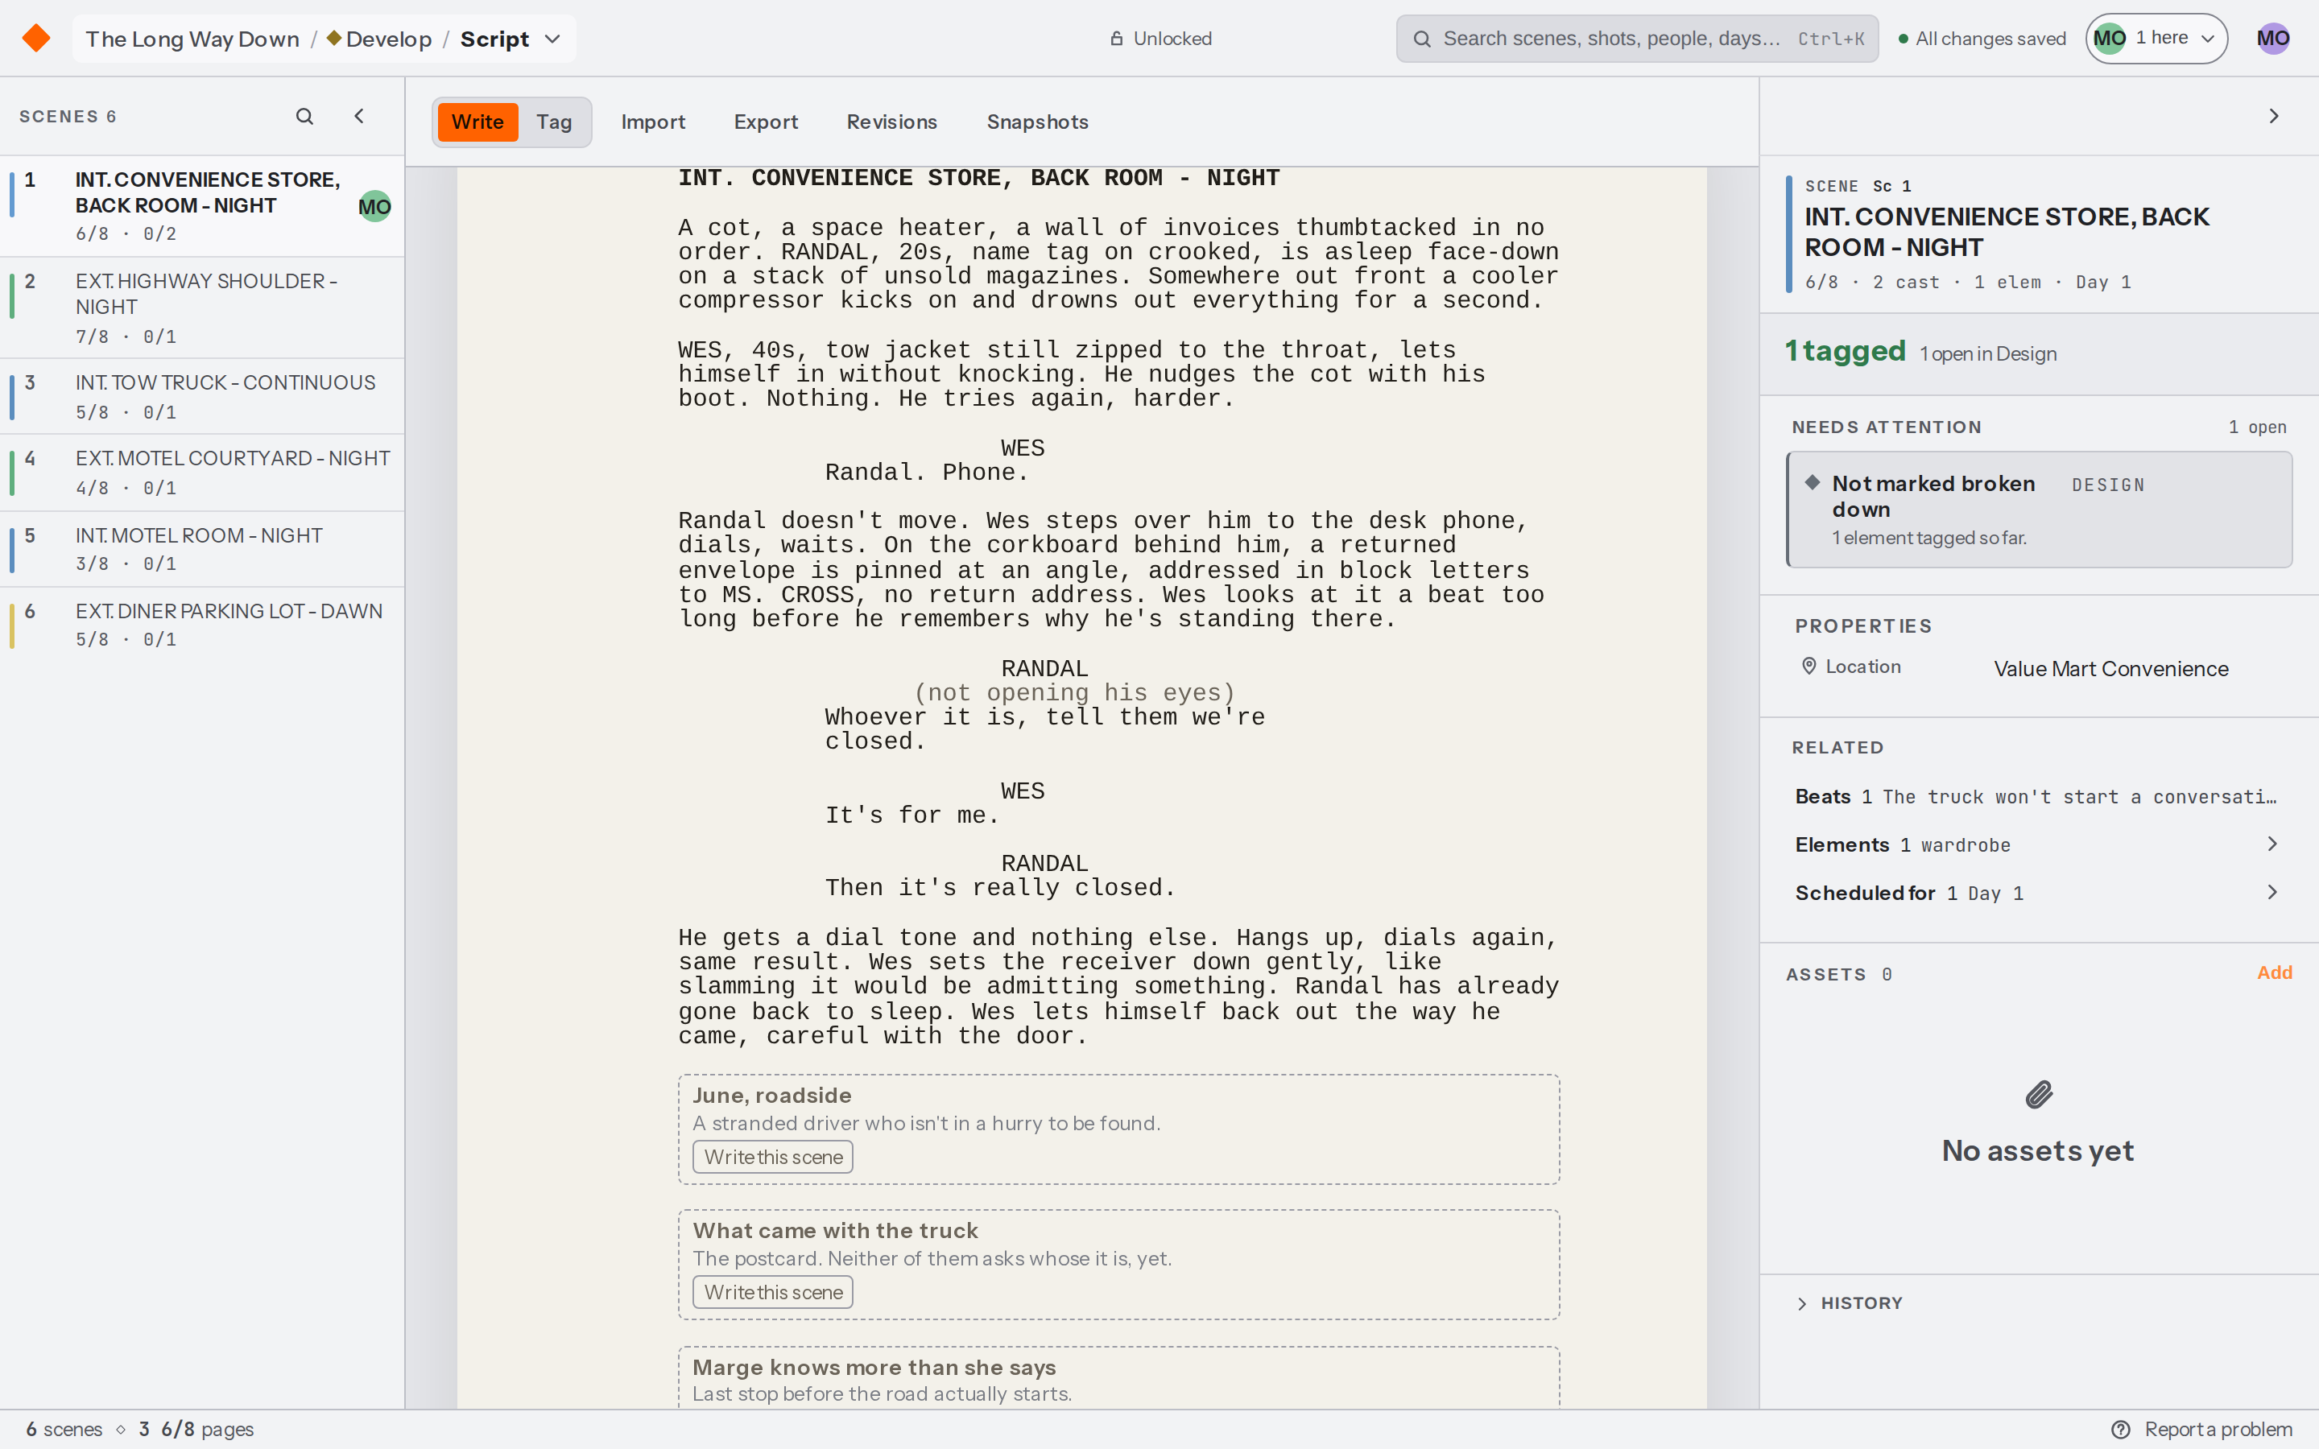Switch to Tag mode
Image resolution: width=2319 pixels, height=1449 pixels.
(554, 122)
